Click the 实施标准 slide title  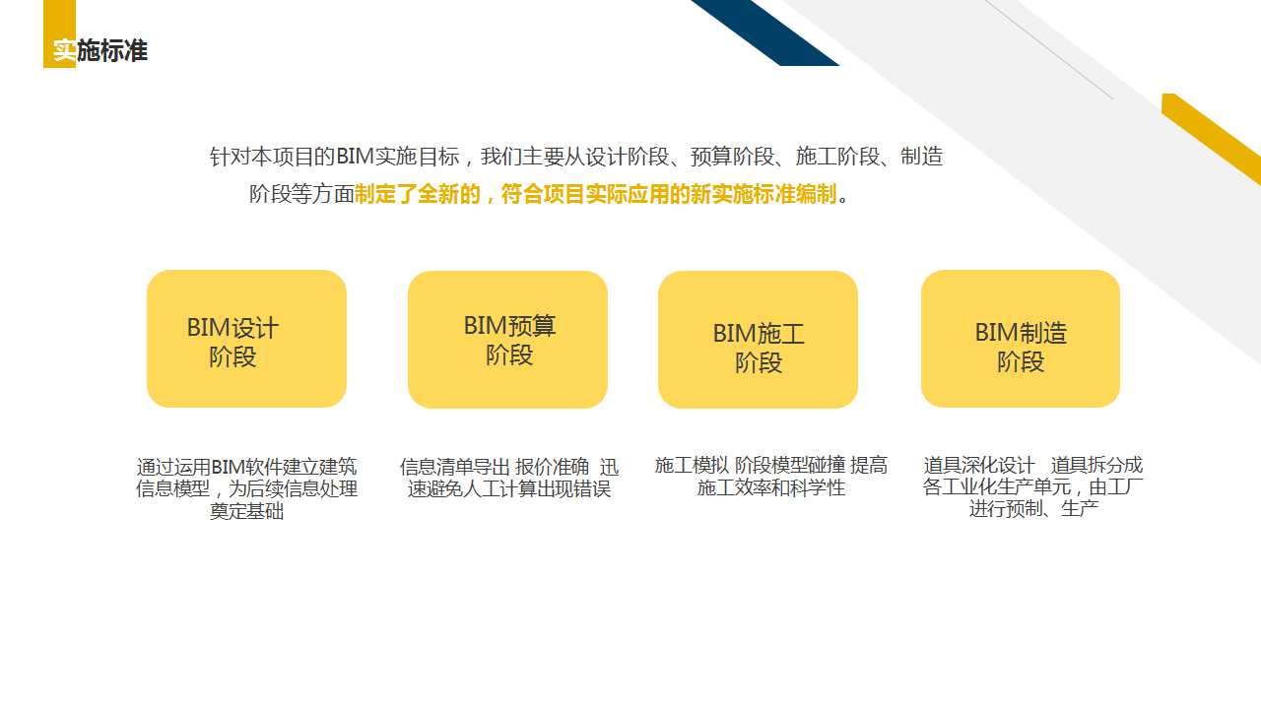click(x=102, y=50)
